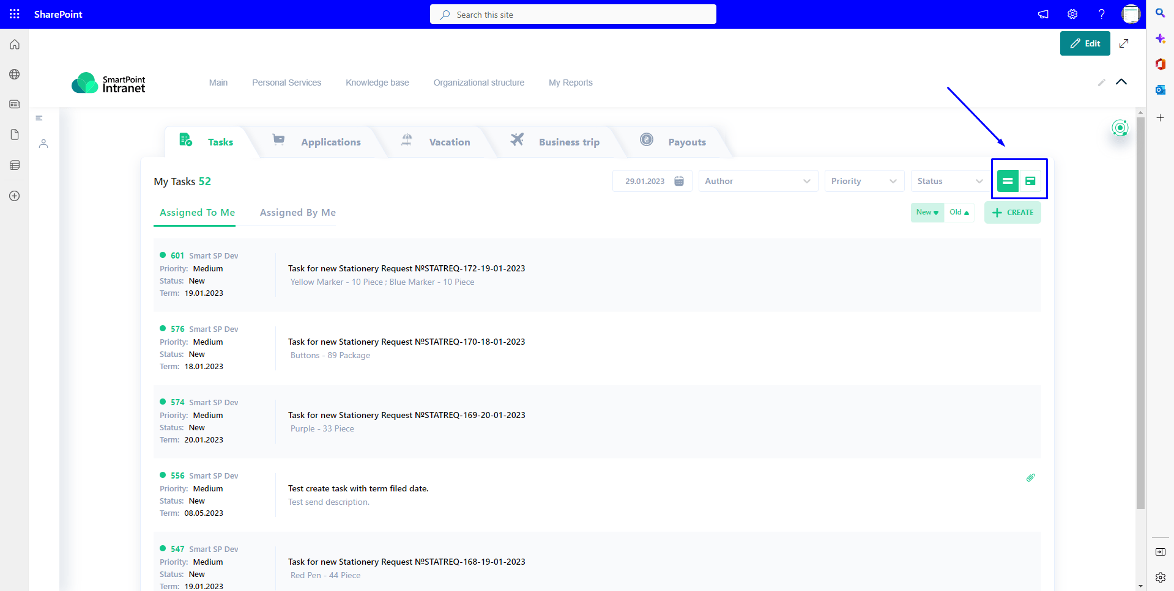The height and width of the screenshot is (591, 1174).
Task: Switch to card view layout
Action: click(x=1030, y=181)
